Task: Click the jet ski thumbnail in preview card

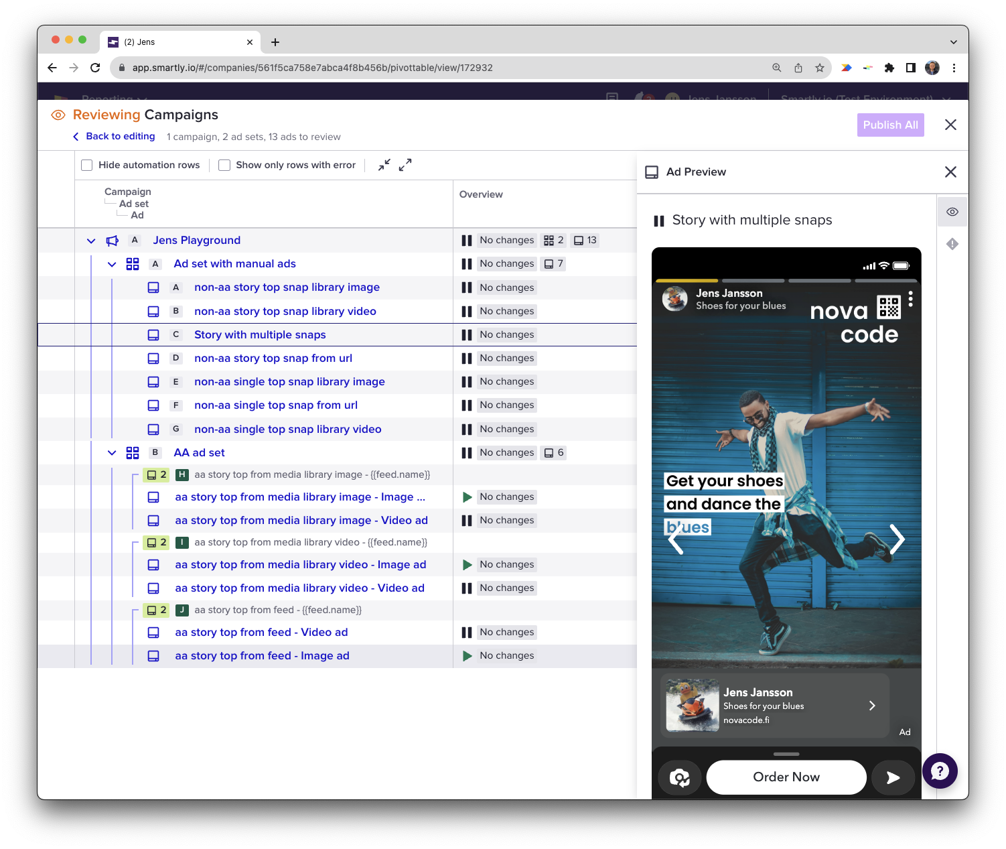Action: point(693,706)
